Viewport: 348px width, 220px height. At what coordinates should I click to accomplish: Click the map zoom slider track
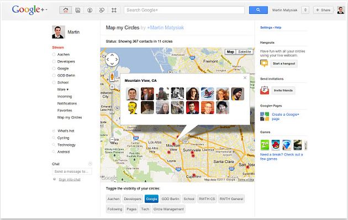point(112,113)
